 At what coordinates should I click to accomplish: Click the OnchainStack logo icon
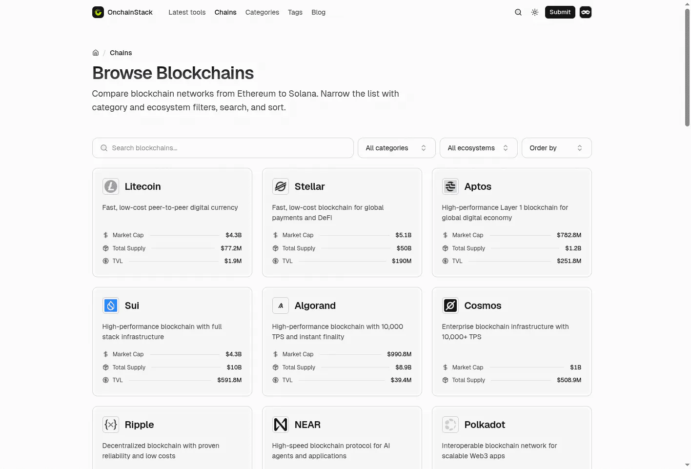(98, 12)
